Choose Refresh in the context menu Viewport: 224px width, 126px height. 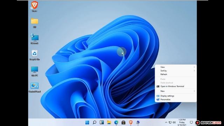(x=176, y=74)
